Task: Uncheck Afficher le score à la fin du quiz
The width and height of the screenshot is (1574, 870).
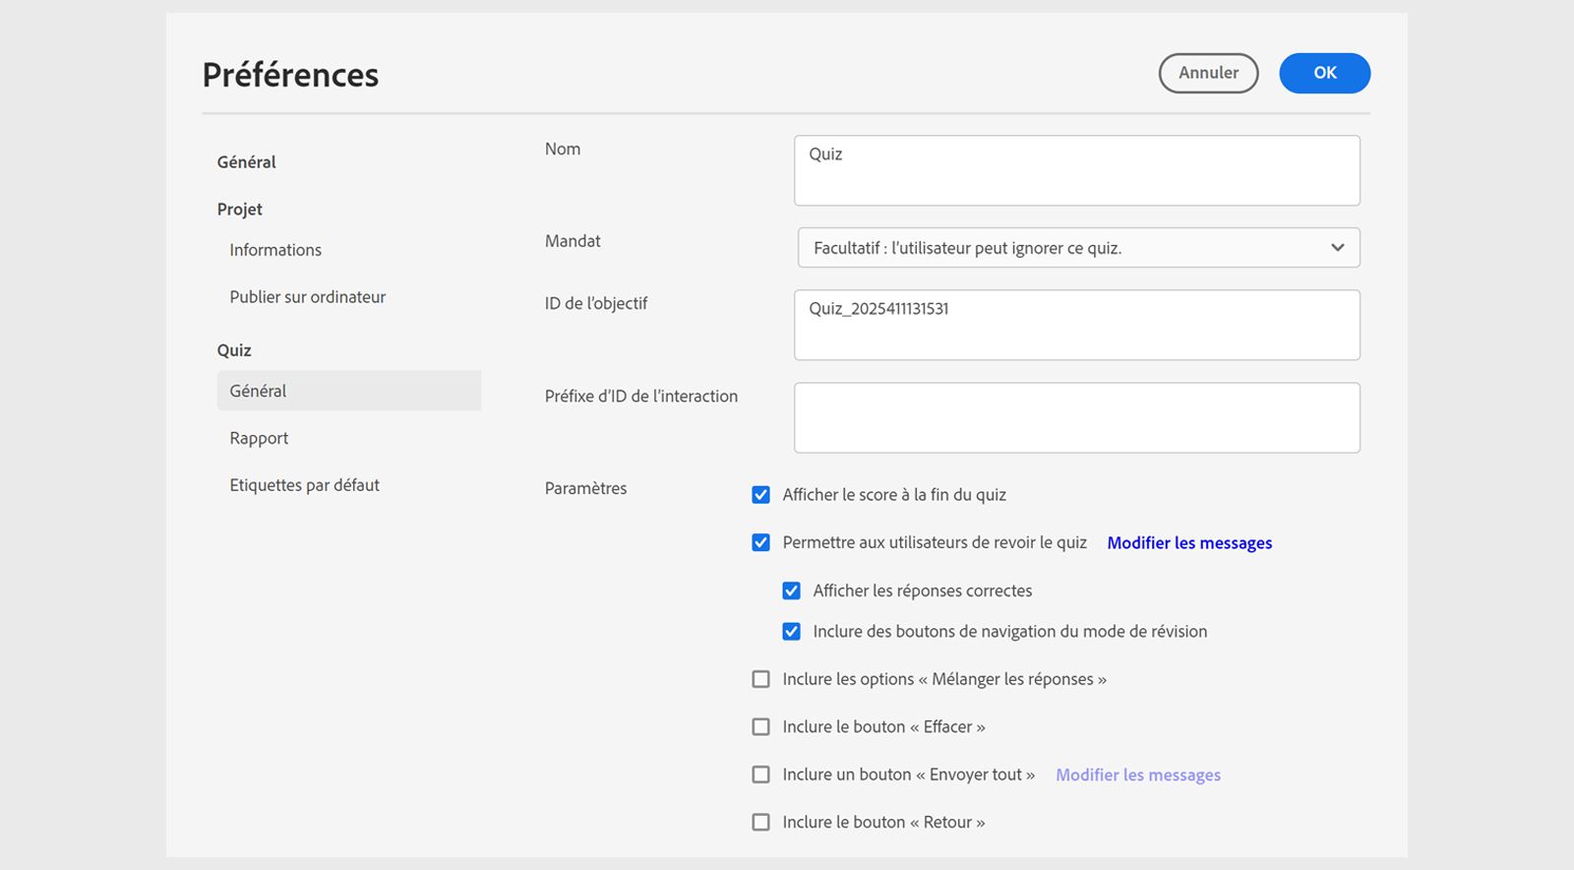Action: [x=760, y=495]
